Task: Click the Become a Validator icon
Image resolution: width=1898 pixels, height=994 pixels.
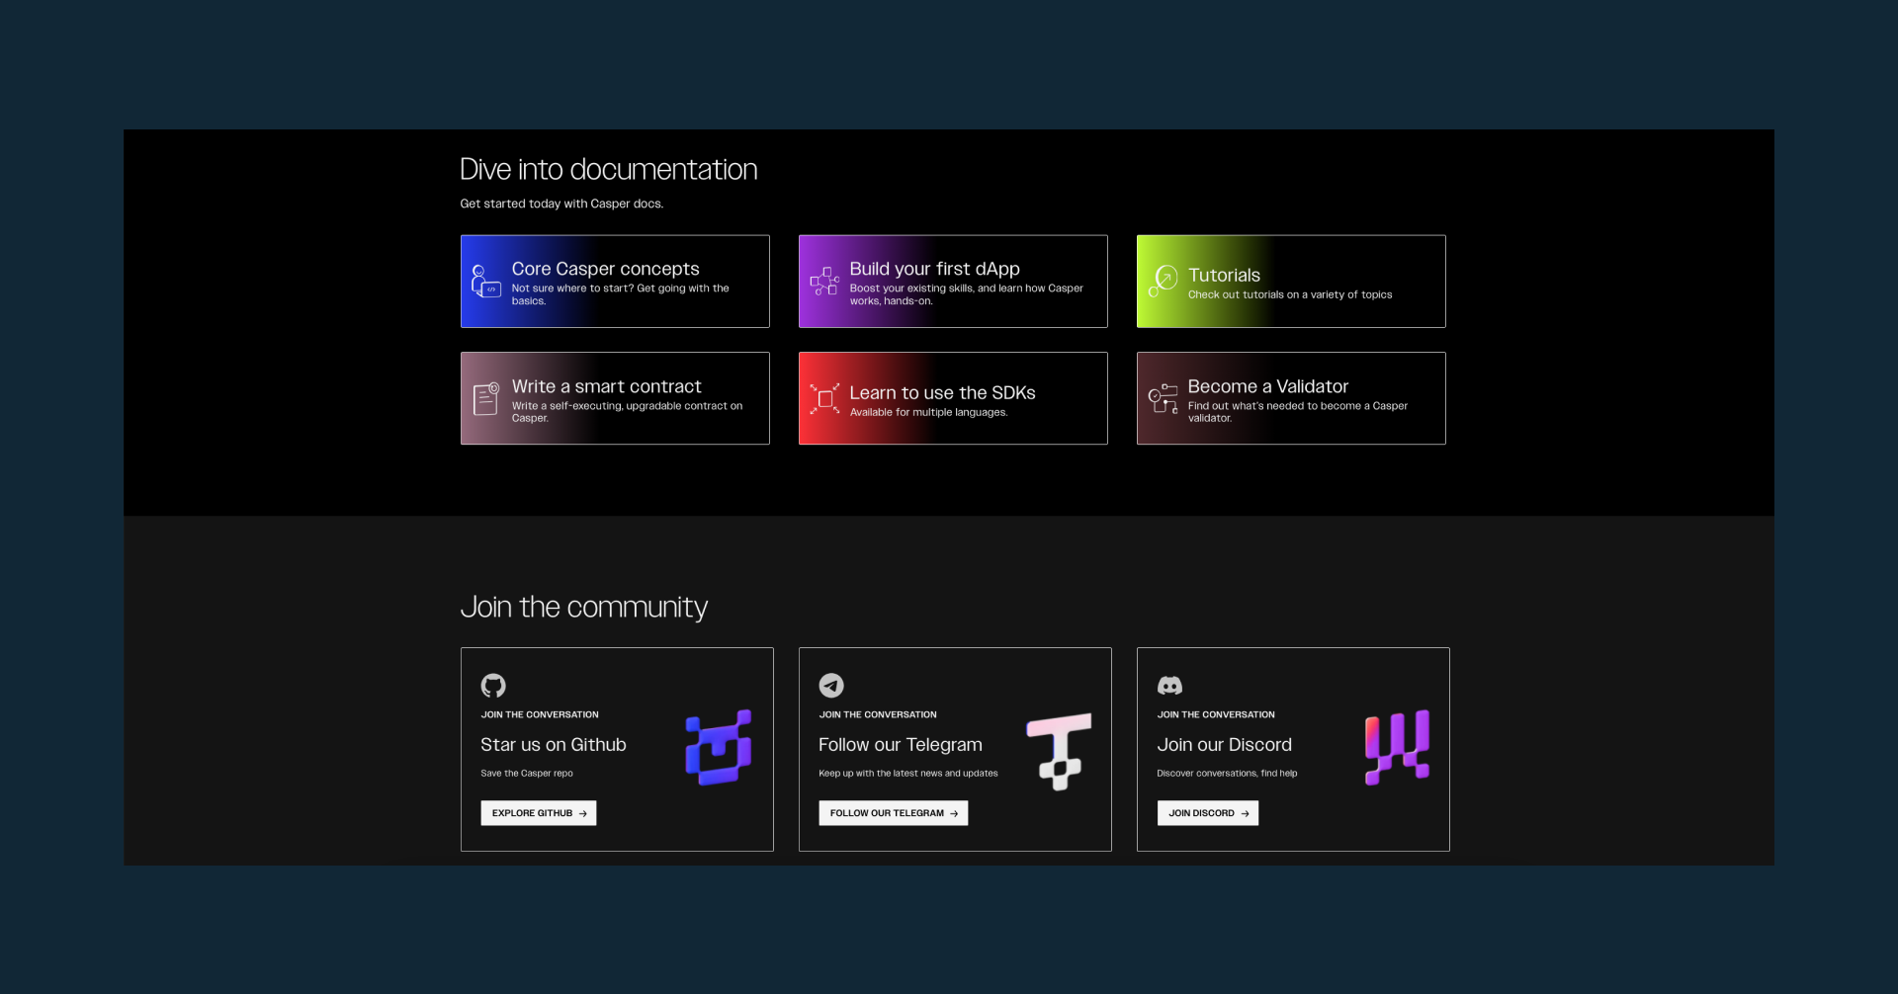Action: point(1162,398)
